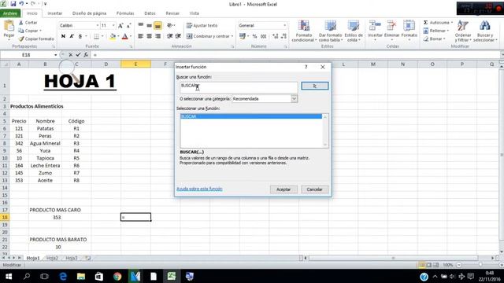
Task: Click the fill color bucket icon
Action: coord(113,36)
